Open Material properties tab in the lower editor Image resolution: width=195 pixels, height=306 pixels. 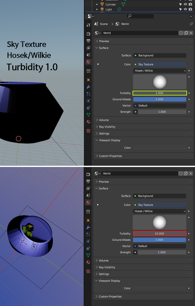pos(88,262)
